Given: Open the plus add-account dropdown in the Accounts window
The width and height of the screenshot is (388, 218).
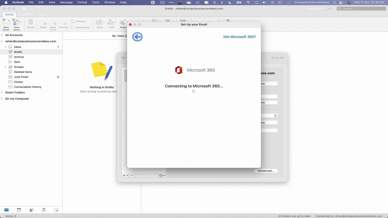Looking at the screenshot, I should click(125, 175).
